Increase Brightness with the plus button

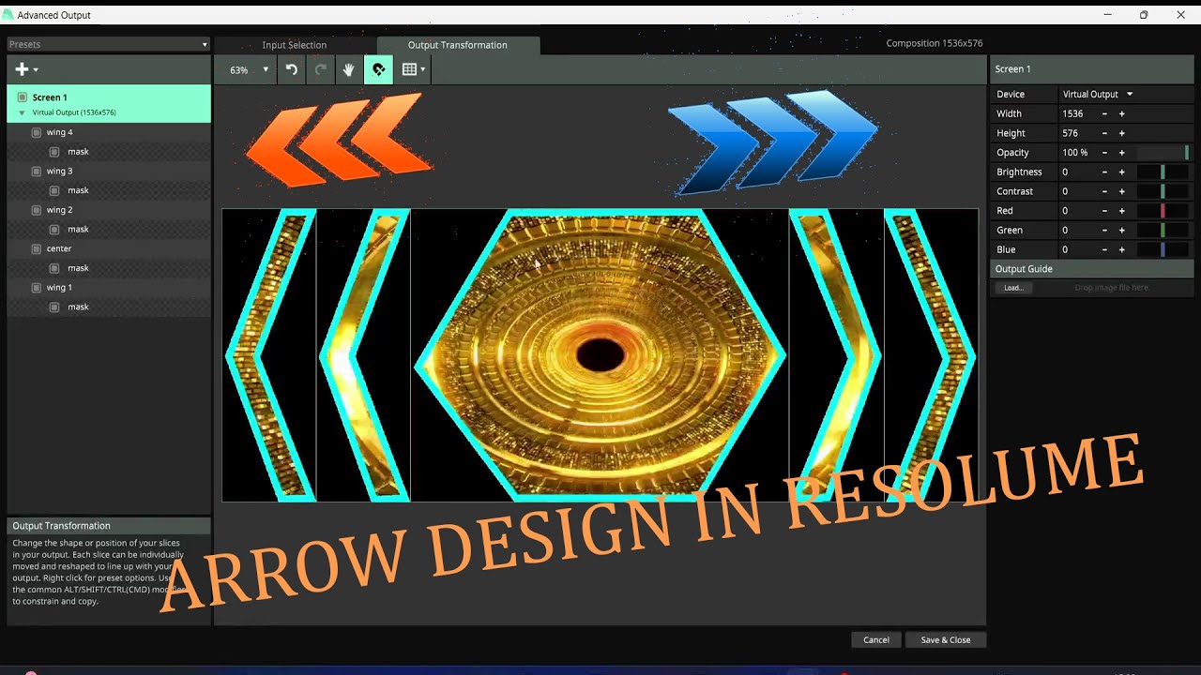point(1121,172)
